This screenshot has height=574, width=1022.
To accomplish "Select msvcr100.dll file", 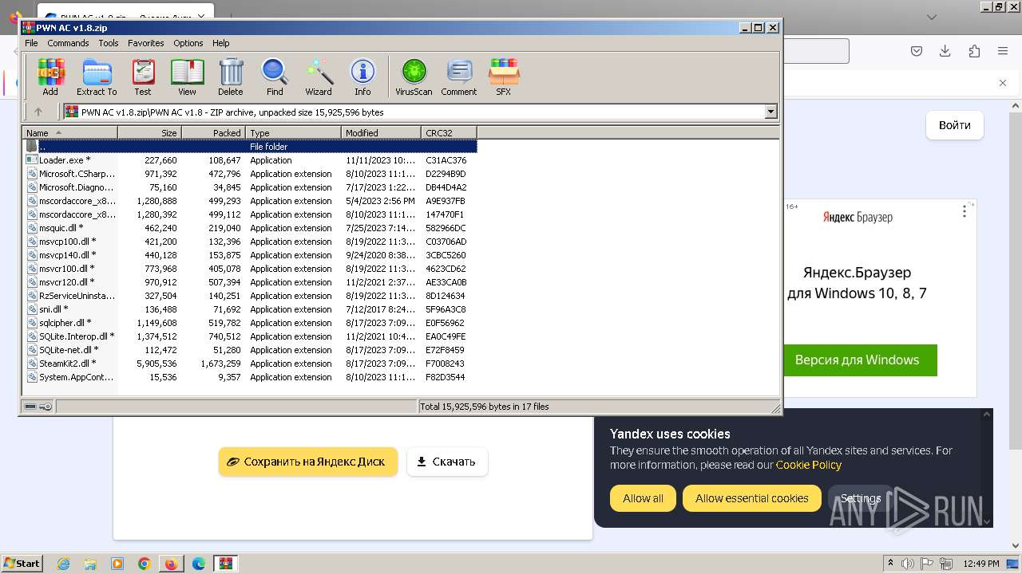I will 250,269.
